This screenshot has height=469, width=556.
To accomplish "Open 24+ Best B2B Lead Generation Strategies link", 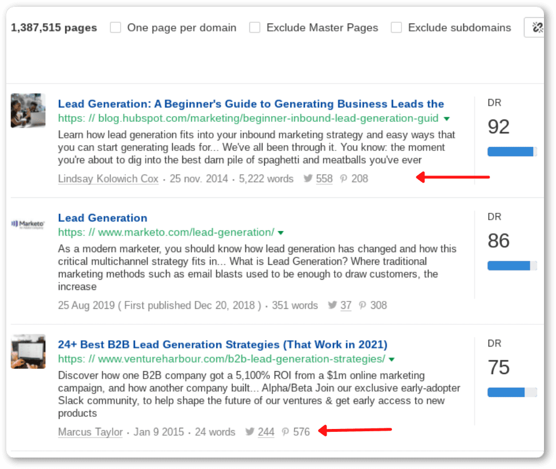I will click(223, 345).
